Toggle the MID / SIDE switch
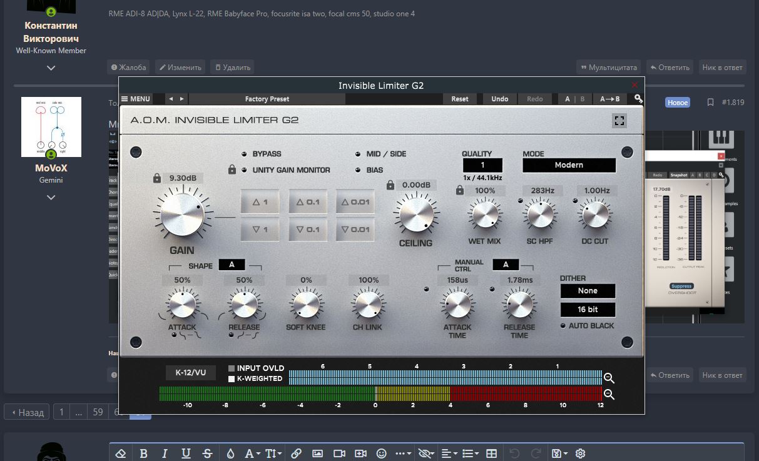Screen dimensions: 759x461 point(357,154)
